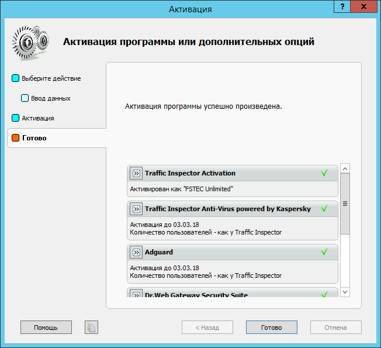Click the cyan marker next to Выберите действие
This screenshot has height=348, width=381.
16,78
